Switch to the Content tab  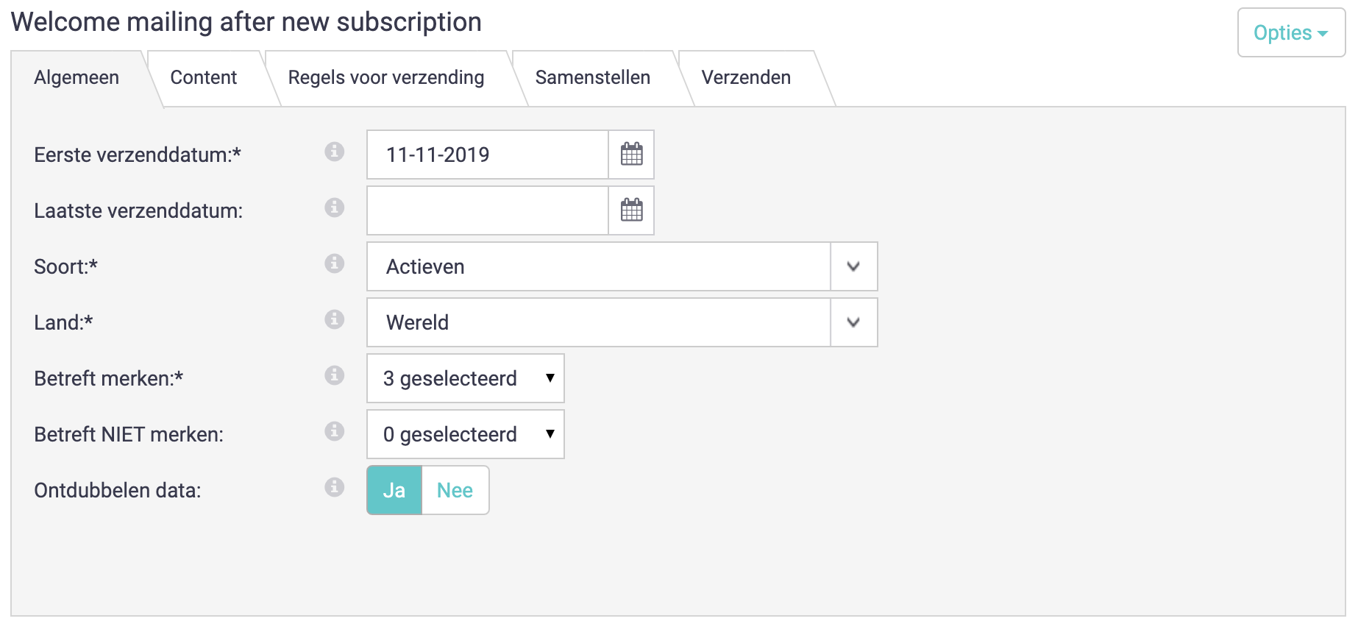pyautogui.click(x=204, y=78)
